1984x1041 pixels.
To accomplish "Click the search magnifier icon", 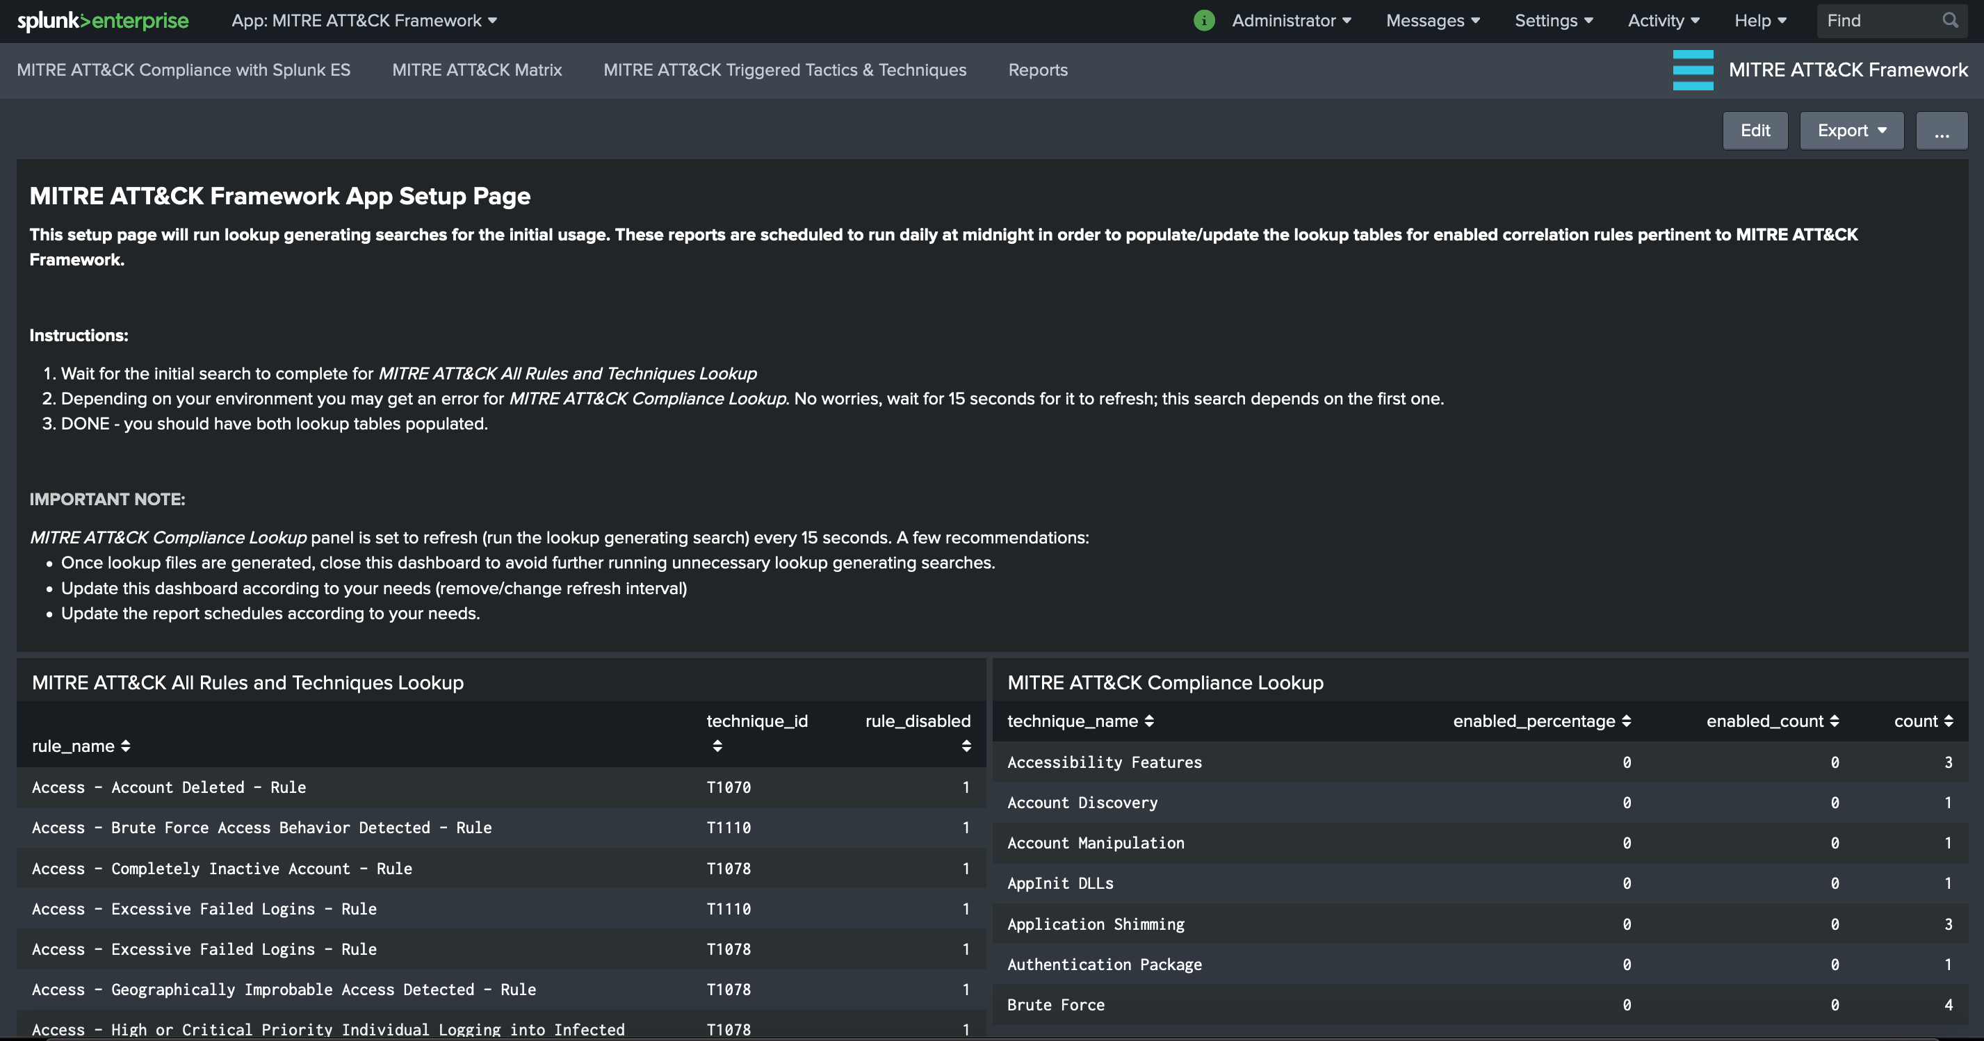I will pos(1949,21).
